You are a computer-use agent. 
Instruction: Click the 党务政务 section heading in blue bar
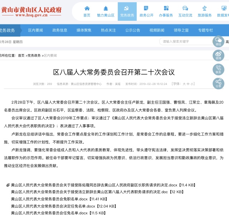click(x=7, y=30)
